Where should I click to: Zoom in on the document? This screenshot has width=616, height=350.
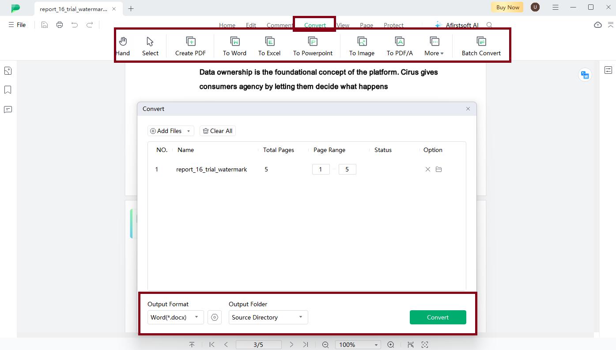click(x=391, y=344)
